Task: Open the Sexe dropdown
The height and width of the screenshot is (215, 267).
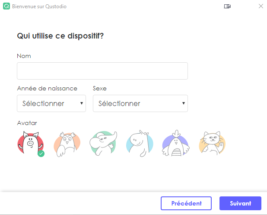Action: pyautogui.click(x=140, y=103)
